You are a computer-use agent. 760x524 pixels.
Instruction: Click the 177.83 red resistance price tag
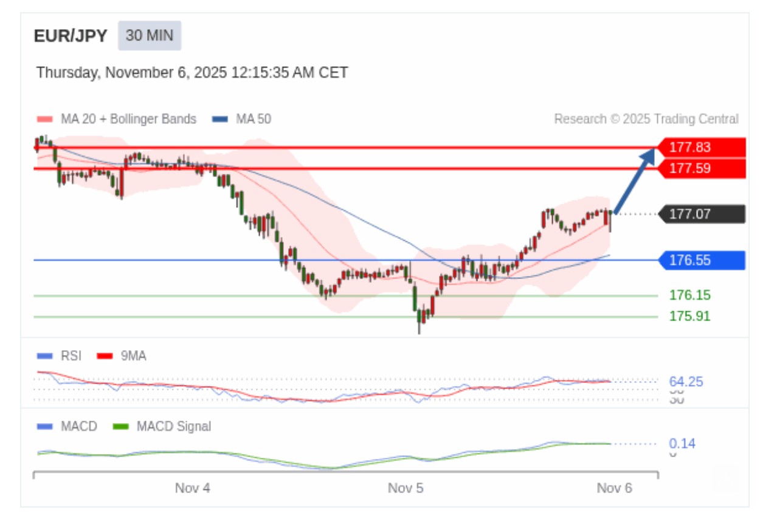(x=702, y=147)
